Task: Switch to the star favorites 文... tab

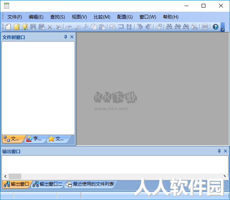Action: pos(58,139)
